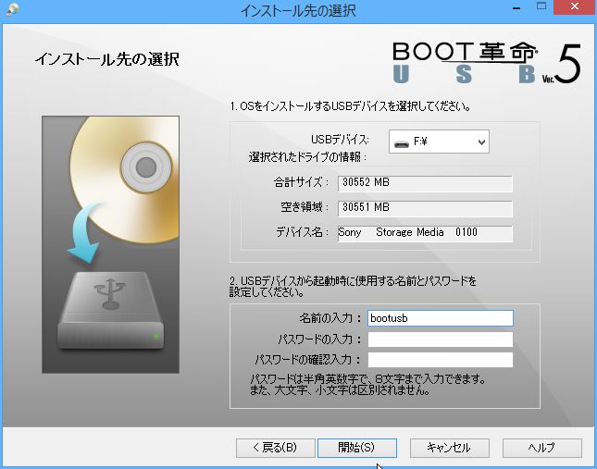This screenshot has width=597, height=469.
Task: Click the USBデバイス label
Action: click(340, 140)
